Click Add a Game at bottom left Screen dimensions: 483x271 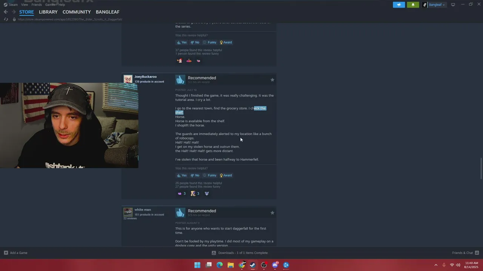pos(15,253)
